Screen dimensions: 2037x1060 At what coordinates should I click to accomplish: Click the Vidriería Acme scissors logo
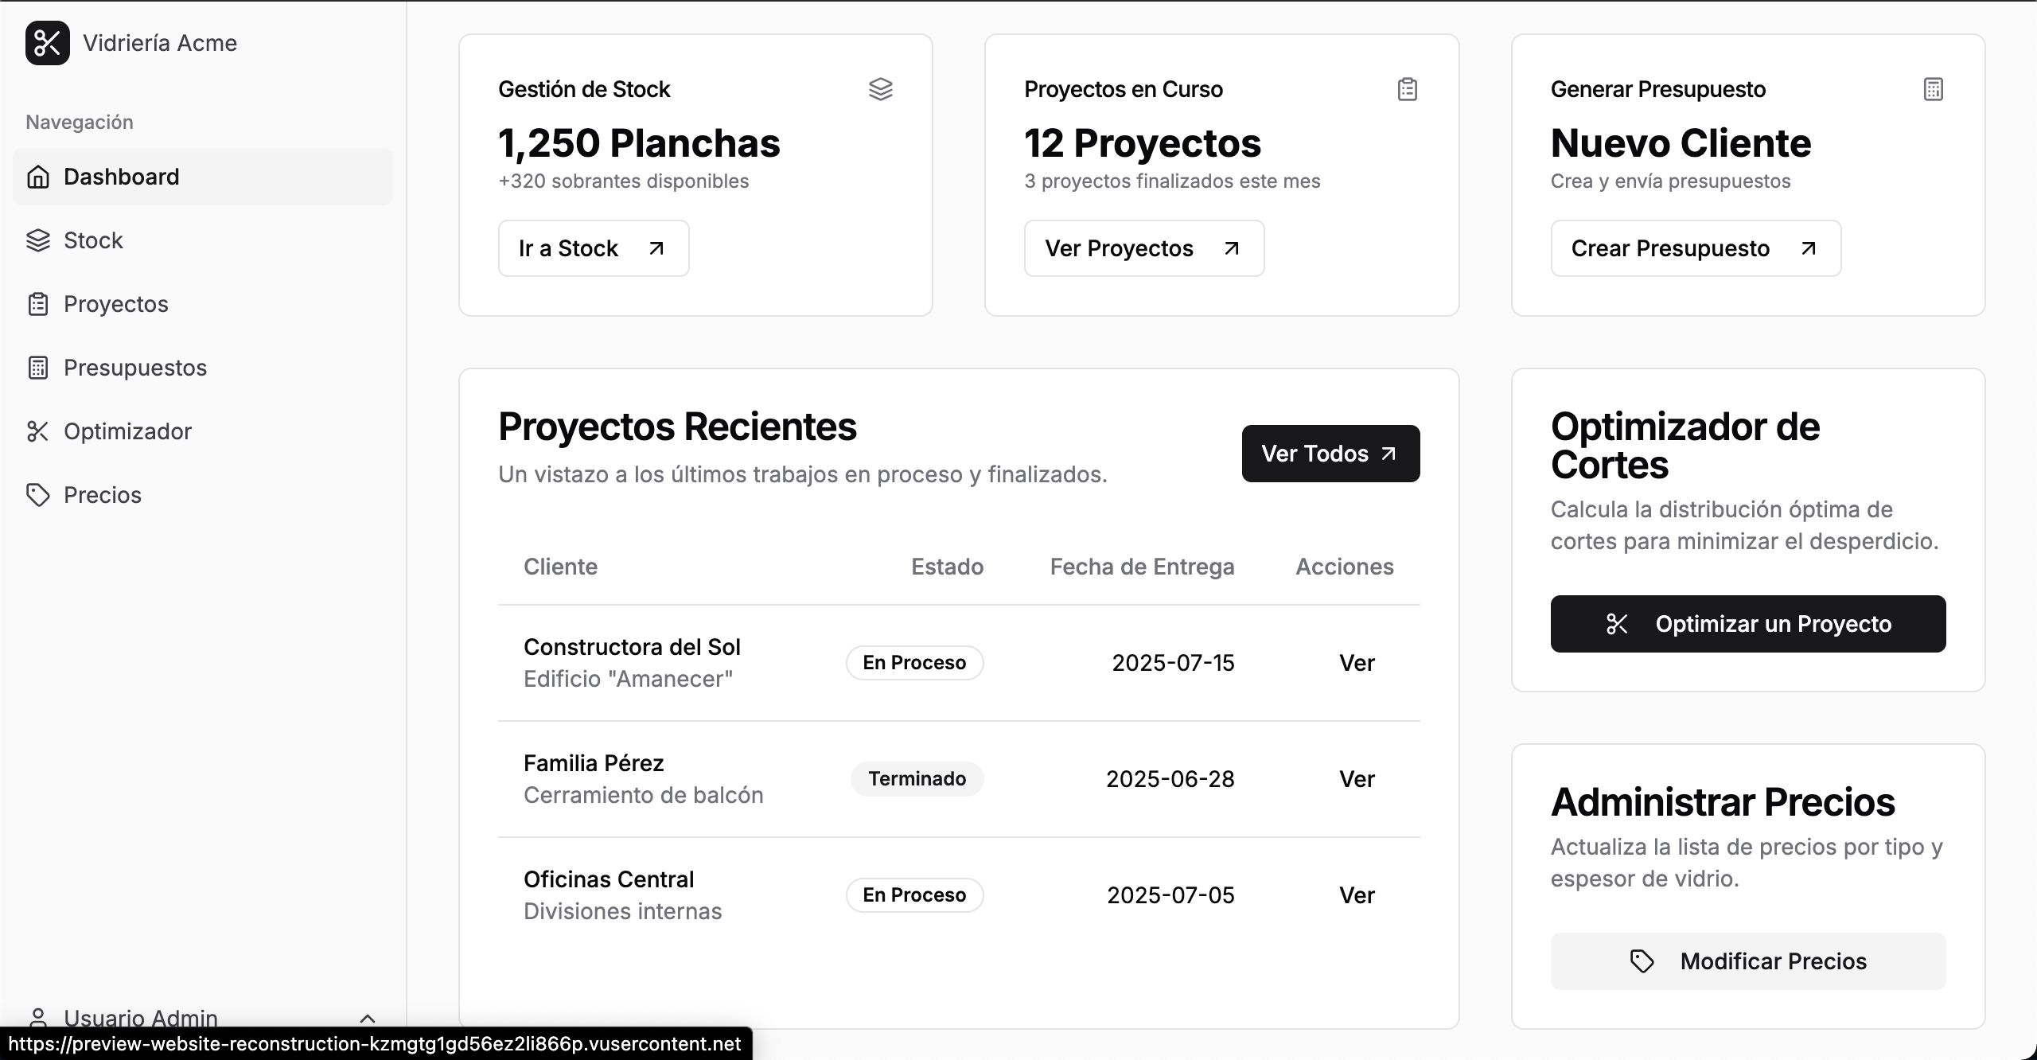(x=47, y=43)
